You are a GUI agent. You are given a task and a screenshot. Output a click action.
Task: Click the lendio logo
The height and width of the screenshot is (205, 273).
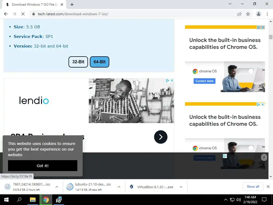pyautogui.click(x=34, y=100)
